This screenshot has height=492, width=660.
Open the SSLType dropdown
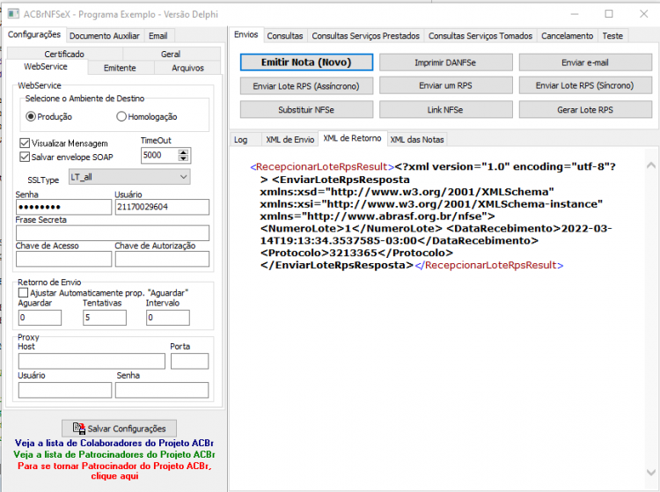pyautogui.click(x=129, y=177)
